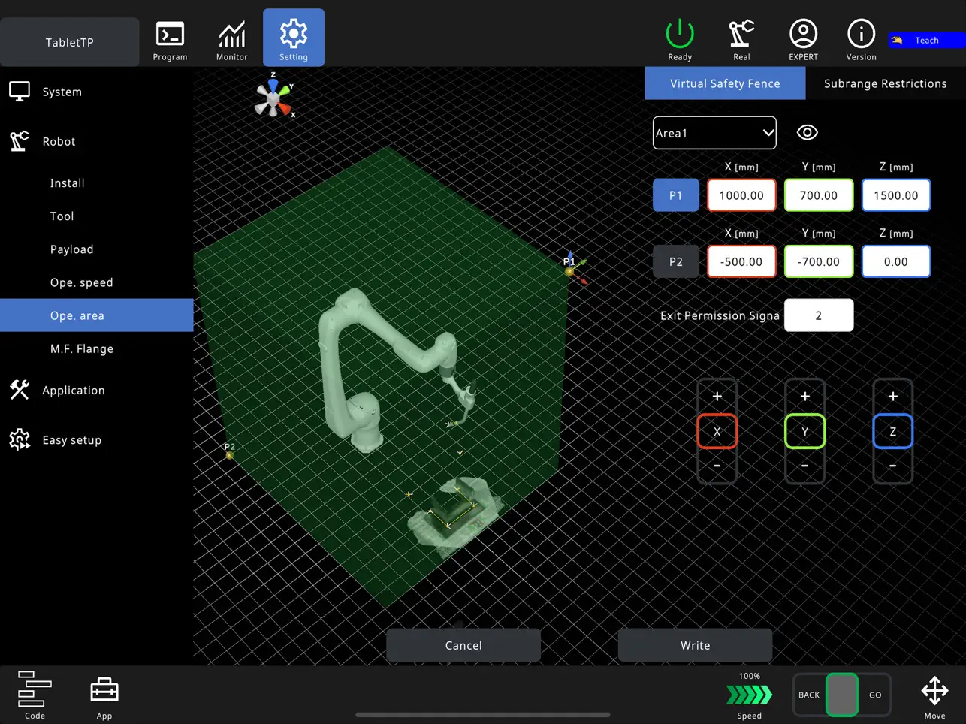This screenshot has height=724, width=966.
Task: Increase X with the plus button
Action: (717, 397)
